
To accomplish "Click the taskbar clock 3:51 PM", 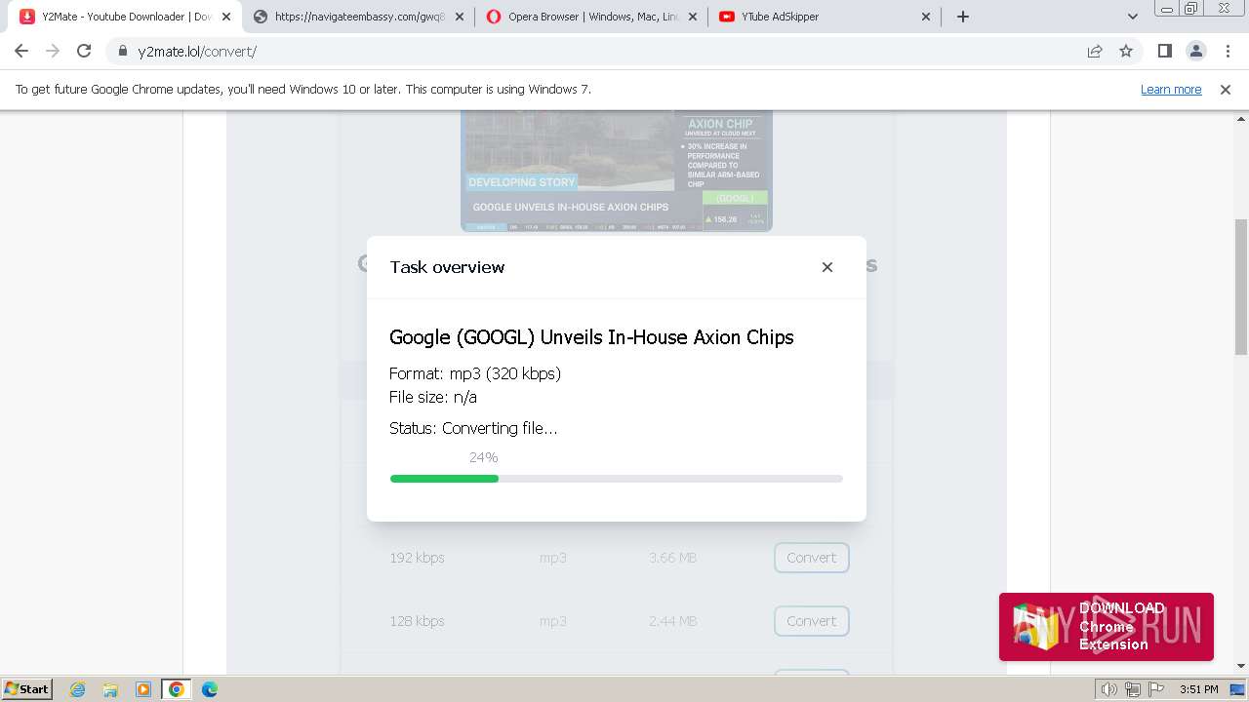I will 1198,689.
